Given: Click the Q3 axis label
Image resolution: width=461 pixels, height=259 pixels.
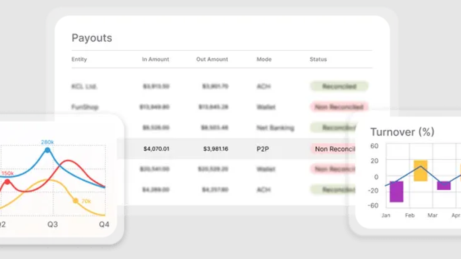Looking at the screenshot, I should coord(53,224).
